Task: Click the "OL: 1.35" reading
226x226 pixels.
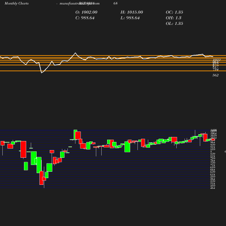Action: (x=174, y=24)
